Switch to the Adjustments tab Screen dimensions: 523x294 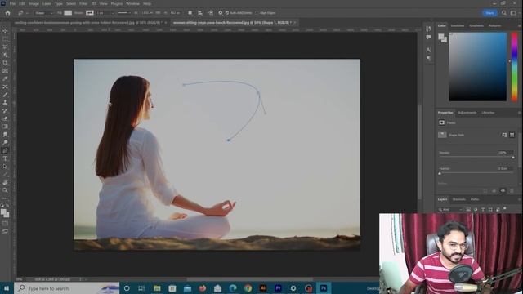pos(467,113)
